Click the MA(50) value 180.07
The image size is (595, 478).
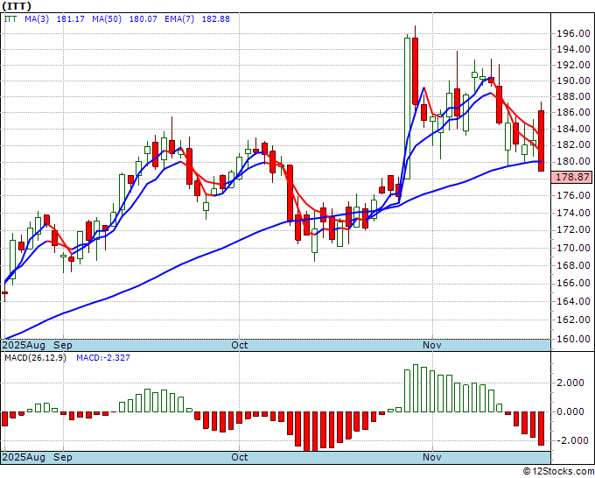tap(143, 18)
